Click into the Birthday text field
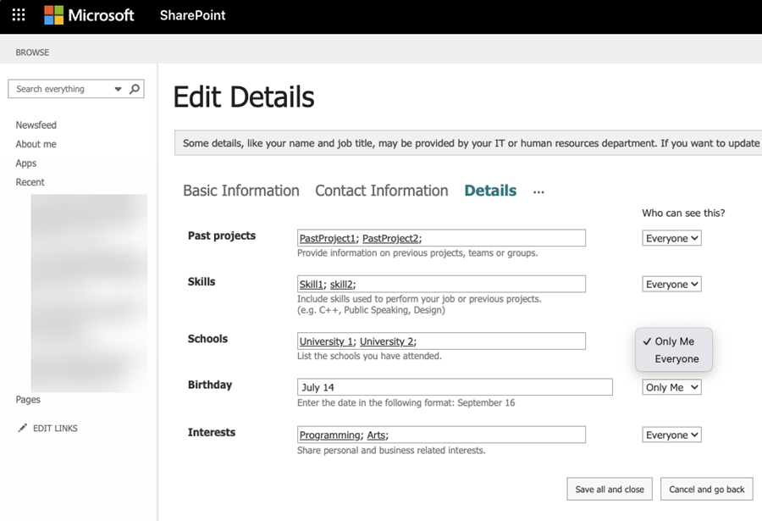The width and height of the screenshot is (762, 521). [x=455, y=387]
